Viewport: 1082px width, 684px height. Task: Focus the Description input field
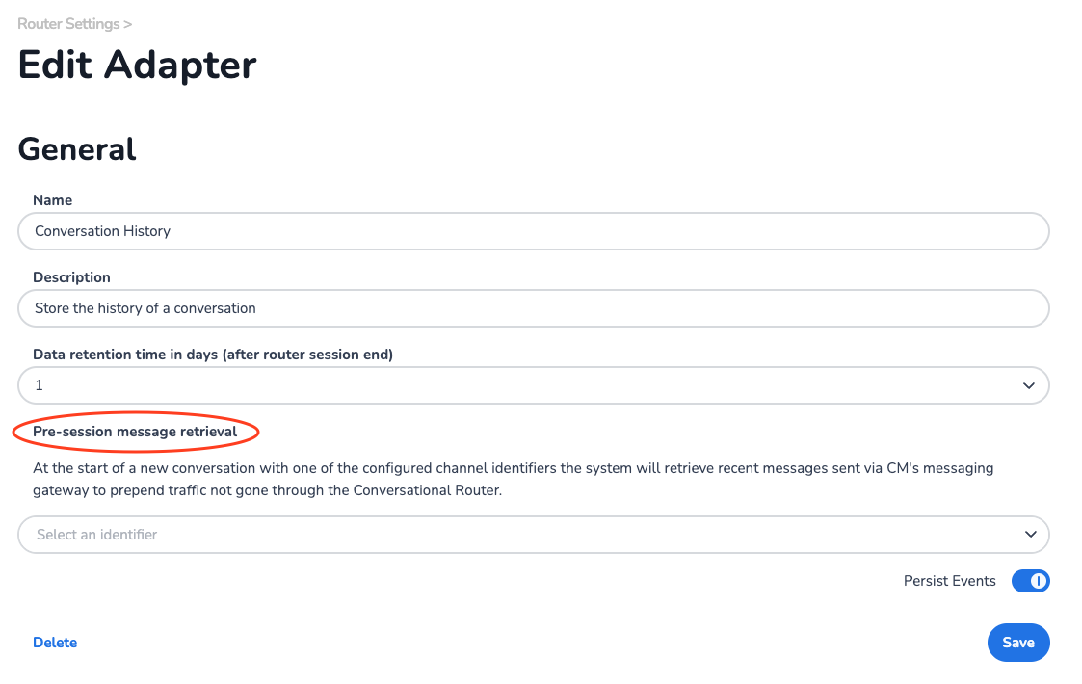[533, 308]
